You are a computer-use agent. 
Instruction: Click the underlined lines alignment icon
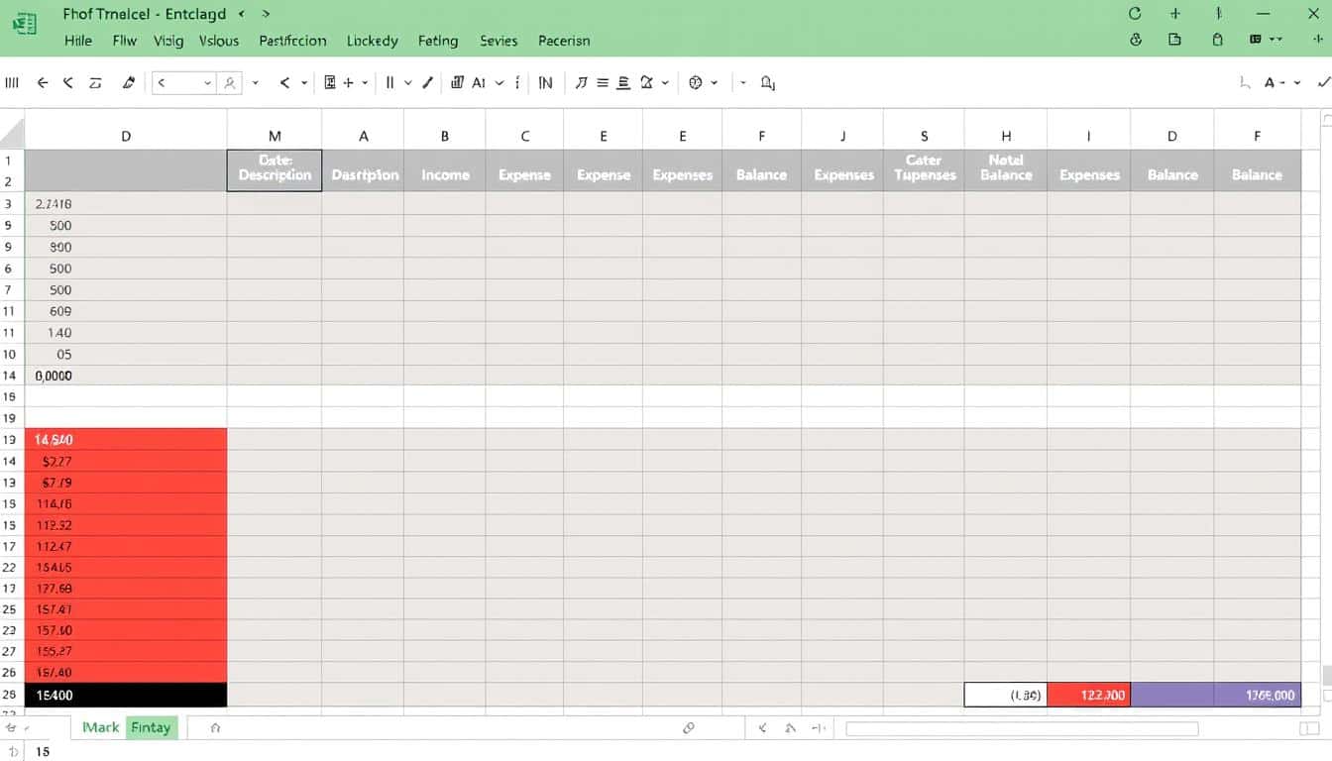point(623,83)
